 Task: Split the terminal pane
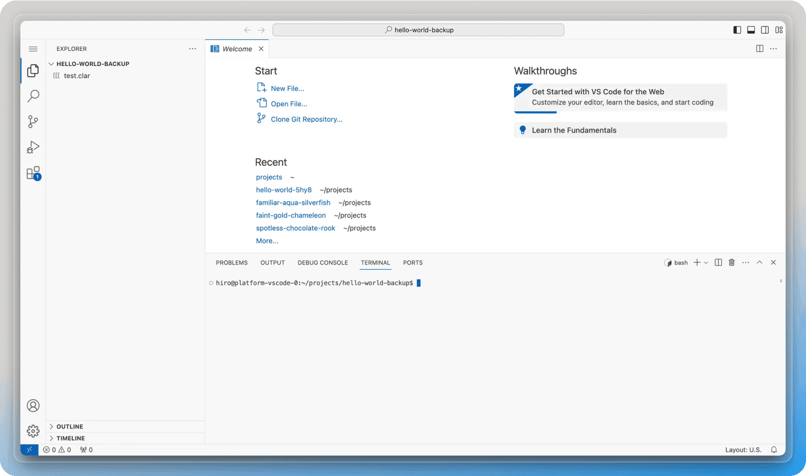[x=718, y=262]
